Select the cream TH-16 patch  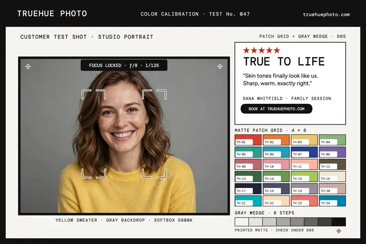[332, 176]
